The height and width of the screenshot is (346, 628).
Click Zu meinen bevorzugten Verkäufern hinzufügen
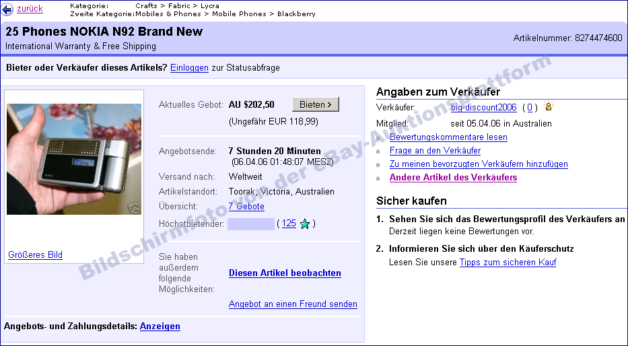point(479,164)
